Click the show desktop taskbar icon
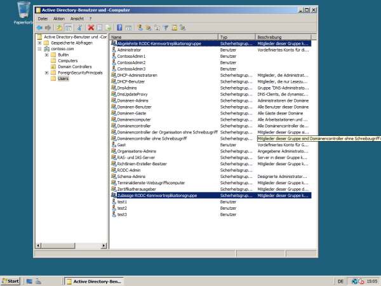The image size is (381, 286). click(29, 281)
